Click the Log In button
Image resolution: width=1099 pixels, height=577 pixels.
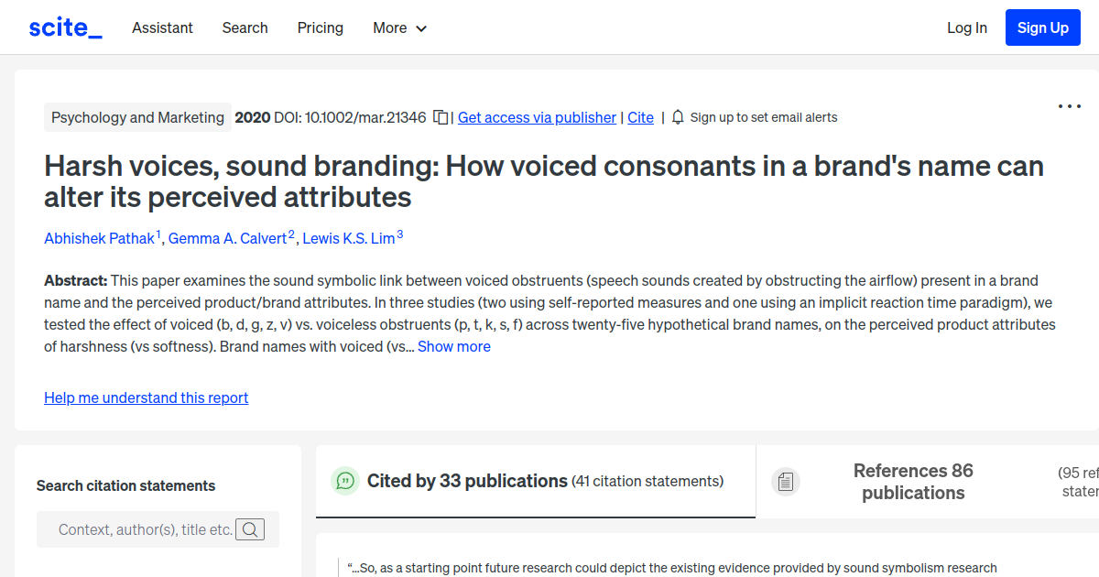click(x=966, y=27)
